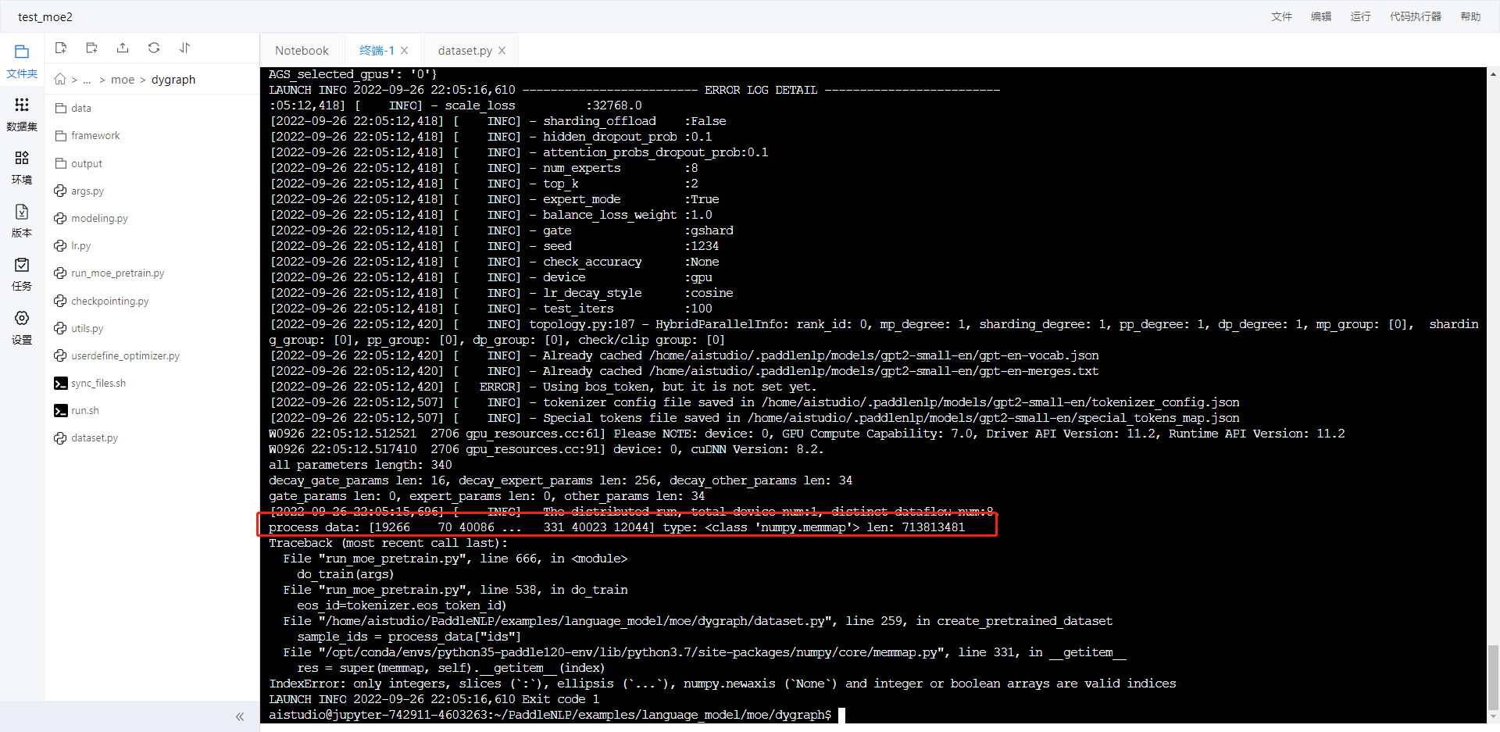Close the 终端-1 terminal tab

(x=405, y=50)
